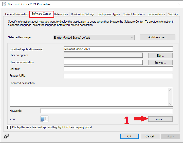
Task: Open the Content Locations tab
Action: [134, 14]
